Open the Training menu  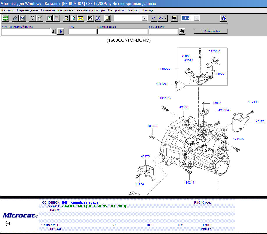pos(133,10)
